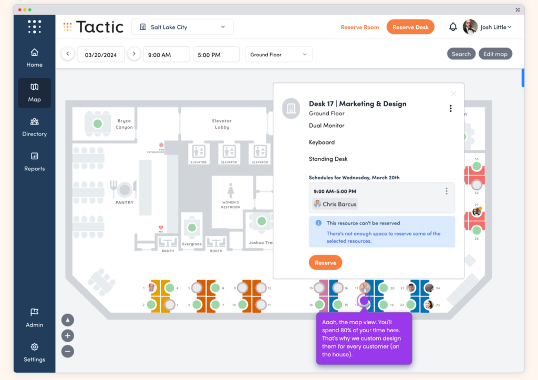Viewport: 538px width, 380px height.
Task: Select desk 27 with user avatar
Action: tap(477, 212)
